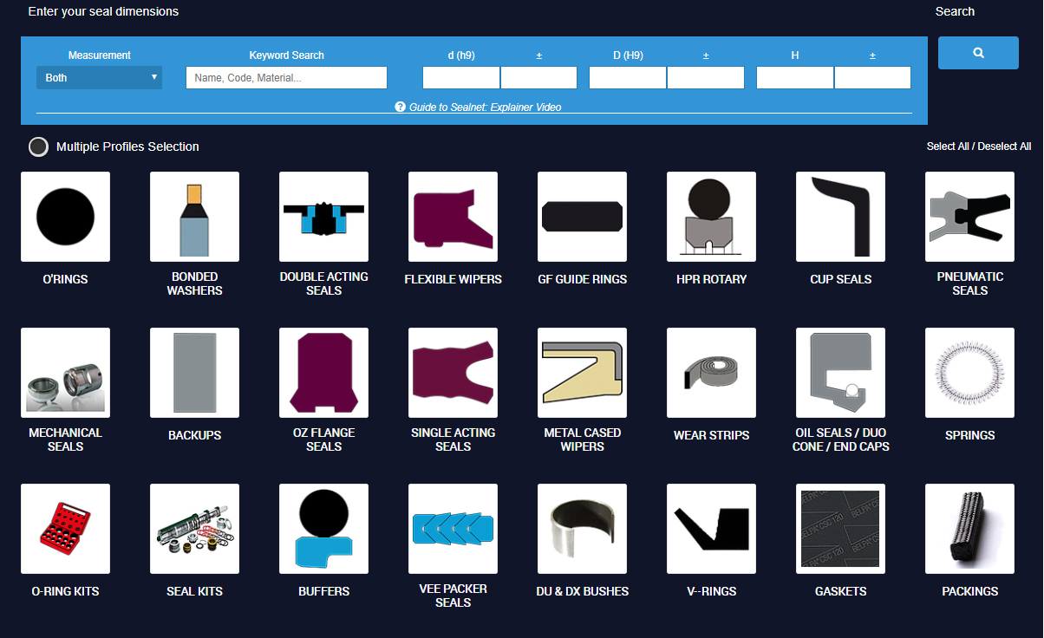Choose the Flexible Wipers profile

coord(453,217)
